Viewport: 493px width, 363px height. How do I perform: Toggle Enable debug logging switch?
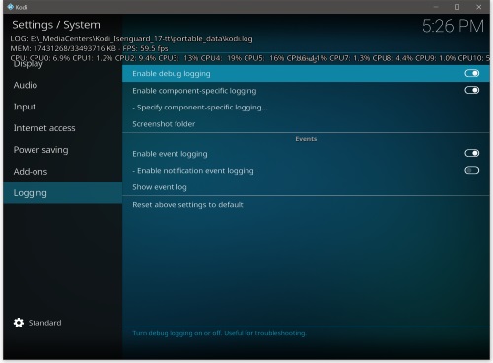[x=472, y=73]
